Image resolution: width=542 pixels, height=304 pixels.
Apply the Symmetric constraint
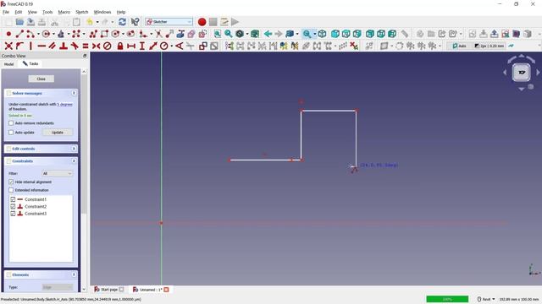[96, 46]
